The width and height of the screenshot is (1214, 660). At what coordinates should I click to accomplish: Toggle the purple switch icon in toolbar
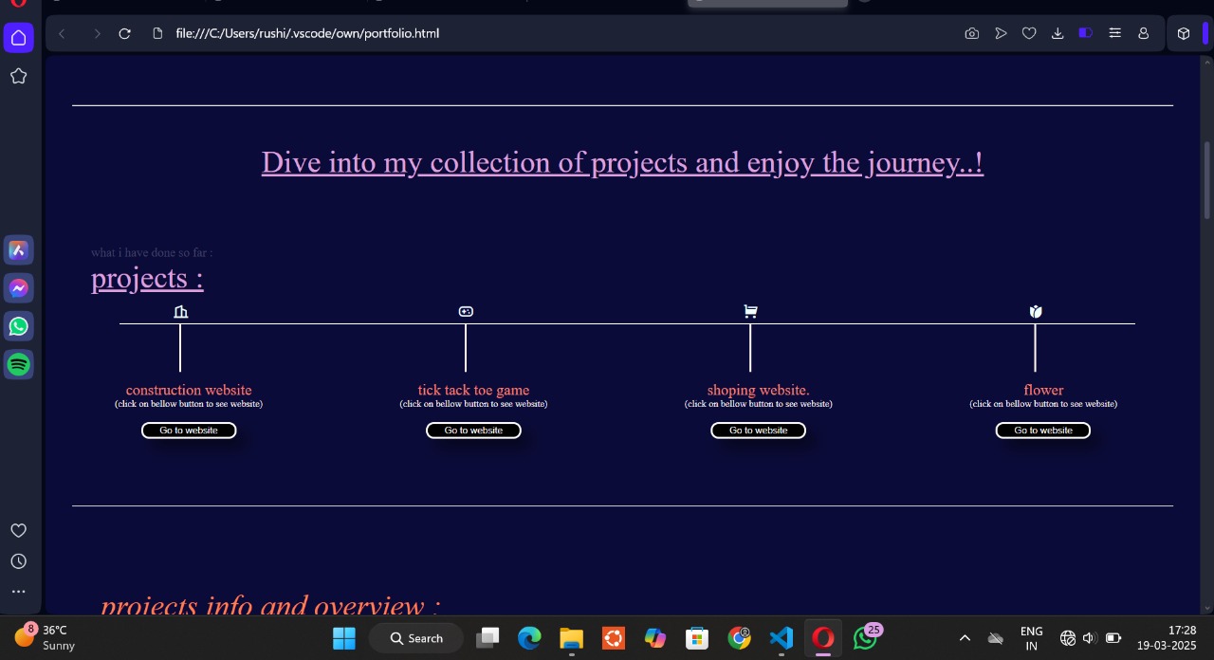(x=1086, y=33)
